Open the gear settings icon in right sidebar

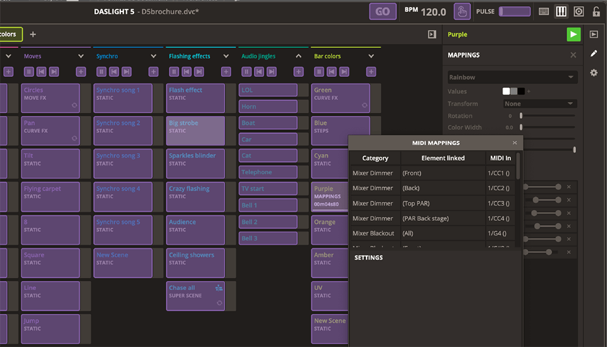[594, 73]
